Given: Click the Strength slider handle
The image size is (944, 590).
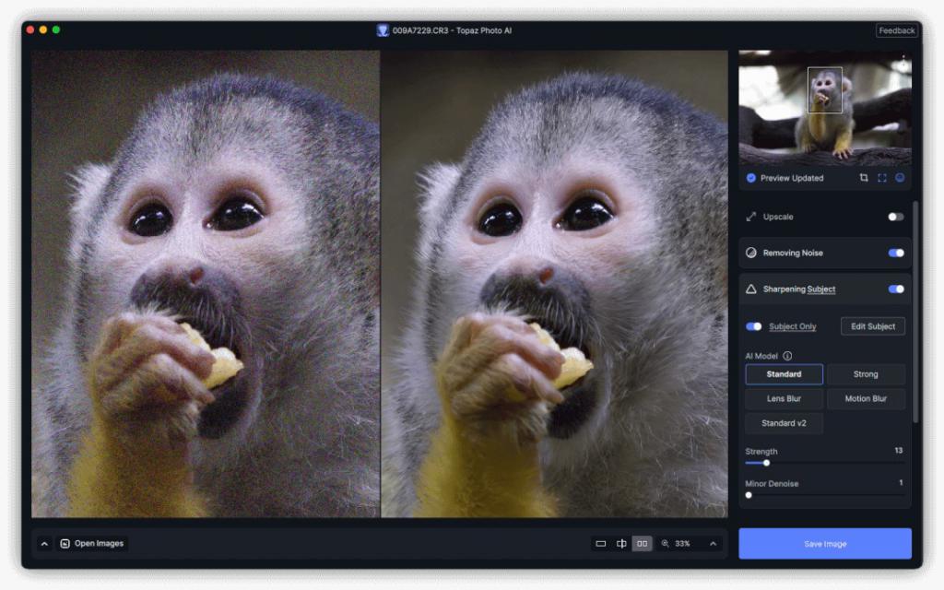Looking at the screenshot, I should 766,463.
